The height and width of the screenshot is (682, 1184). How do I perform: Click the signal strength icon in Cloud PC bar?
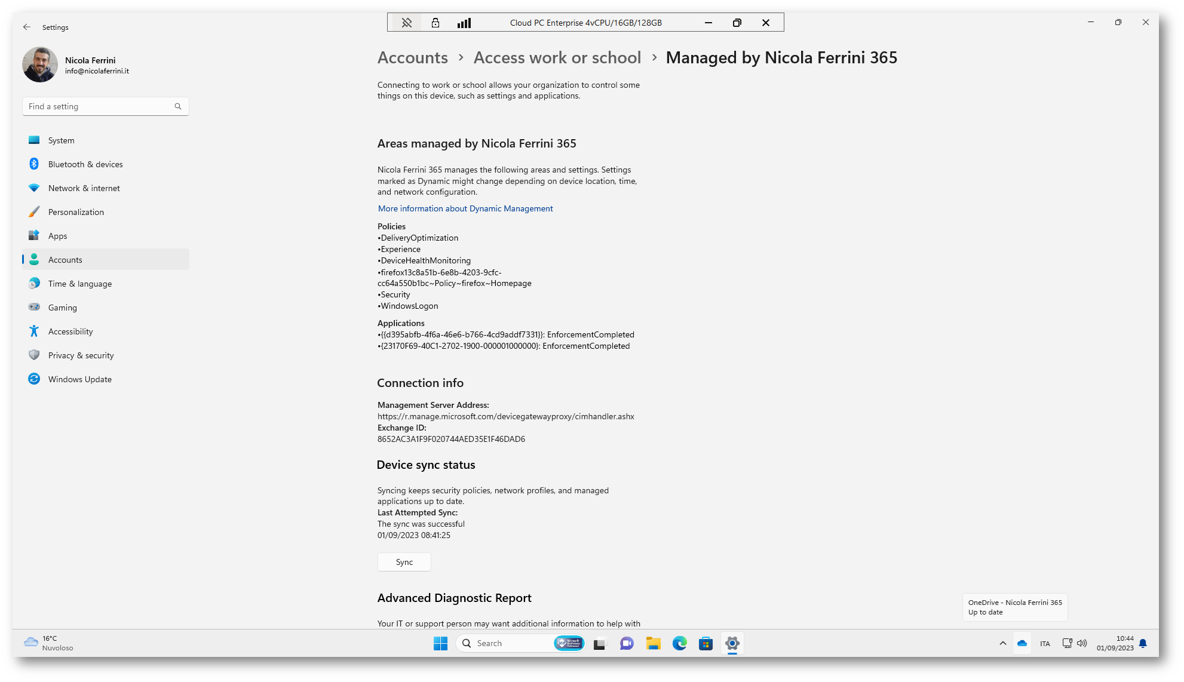[x=464, y=23]
